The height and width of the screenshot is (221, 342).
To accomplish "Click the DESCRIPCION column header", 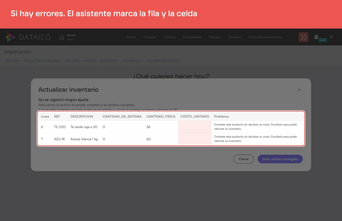I will click(82, 117).
